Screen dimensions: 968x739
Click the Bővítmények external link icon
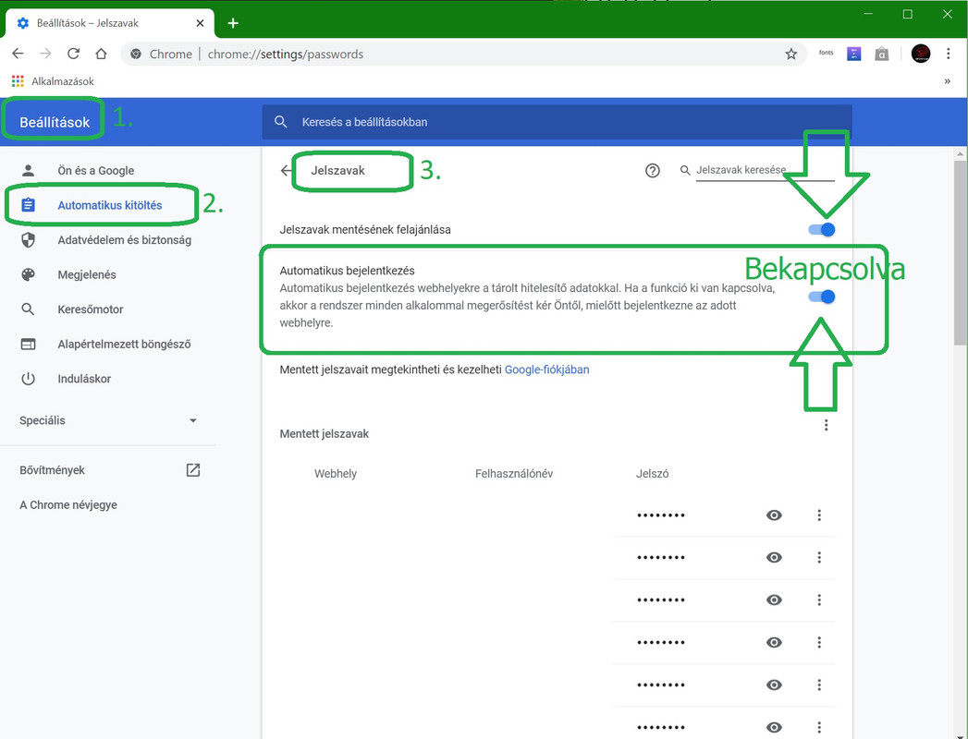pyautogui.click(x=193, y=470)
